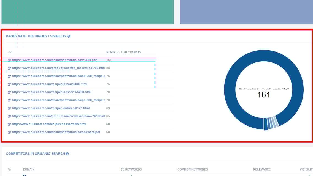Open help tooltip for COMPETITORS IN ORGANIC SEARCH
Image resolution: width=313 pixels, height=176 pixels.
pos(68,153)
